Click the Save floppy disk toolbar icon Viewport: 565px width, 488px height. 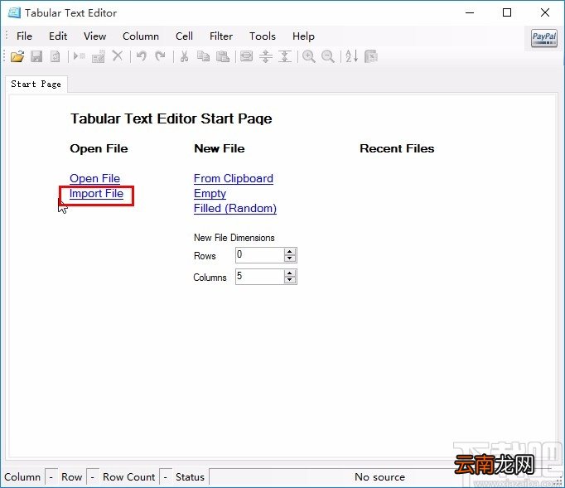[x=36, y=56]
